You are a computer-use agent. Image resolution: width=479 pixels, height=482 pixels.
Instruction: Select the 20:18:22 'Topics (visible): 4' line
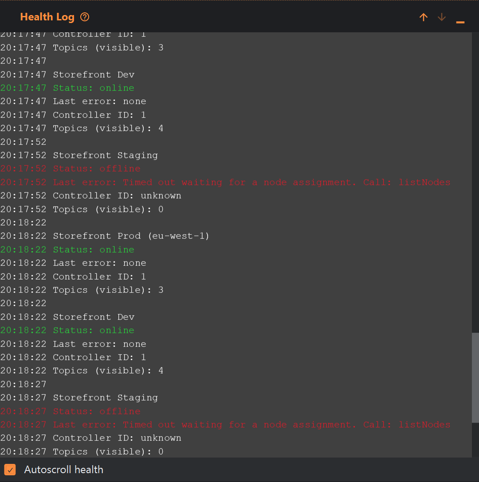coord(82,371)
